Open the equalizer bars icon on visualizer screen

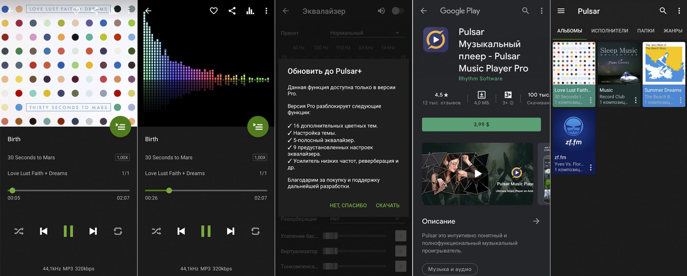coord(250,11)
